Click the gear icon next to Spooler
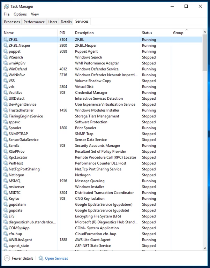Viewport: 210px width, 268px height. [6, 128]
